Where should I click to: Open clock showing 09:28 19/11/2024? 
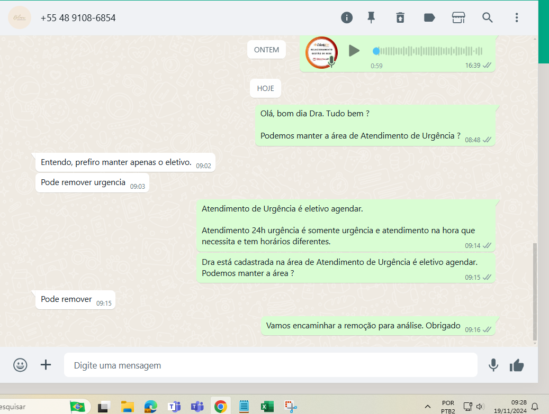[x=510, y=407]
